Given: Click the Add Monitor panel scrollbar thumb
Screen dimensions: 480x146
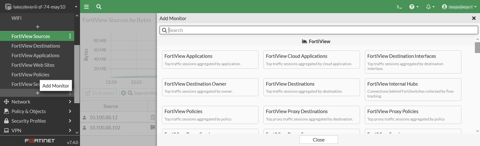Looking at the screenshot, I should pyautogui.click(x=477, y=47).
